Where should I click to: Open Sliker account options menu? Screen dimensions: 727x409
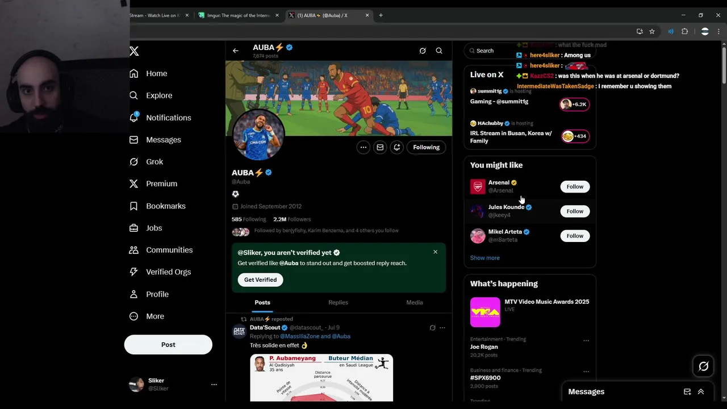coord(214,385)
